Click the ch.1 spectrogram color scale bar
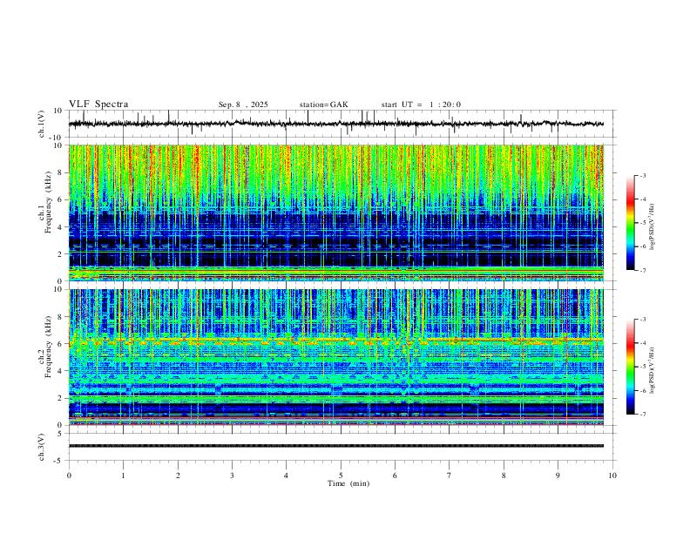Viewport: 690px width, 533px height. (x=631, y=223)
